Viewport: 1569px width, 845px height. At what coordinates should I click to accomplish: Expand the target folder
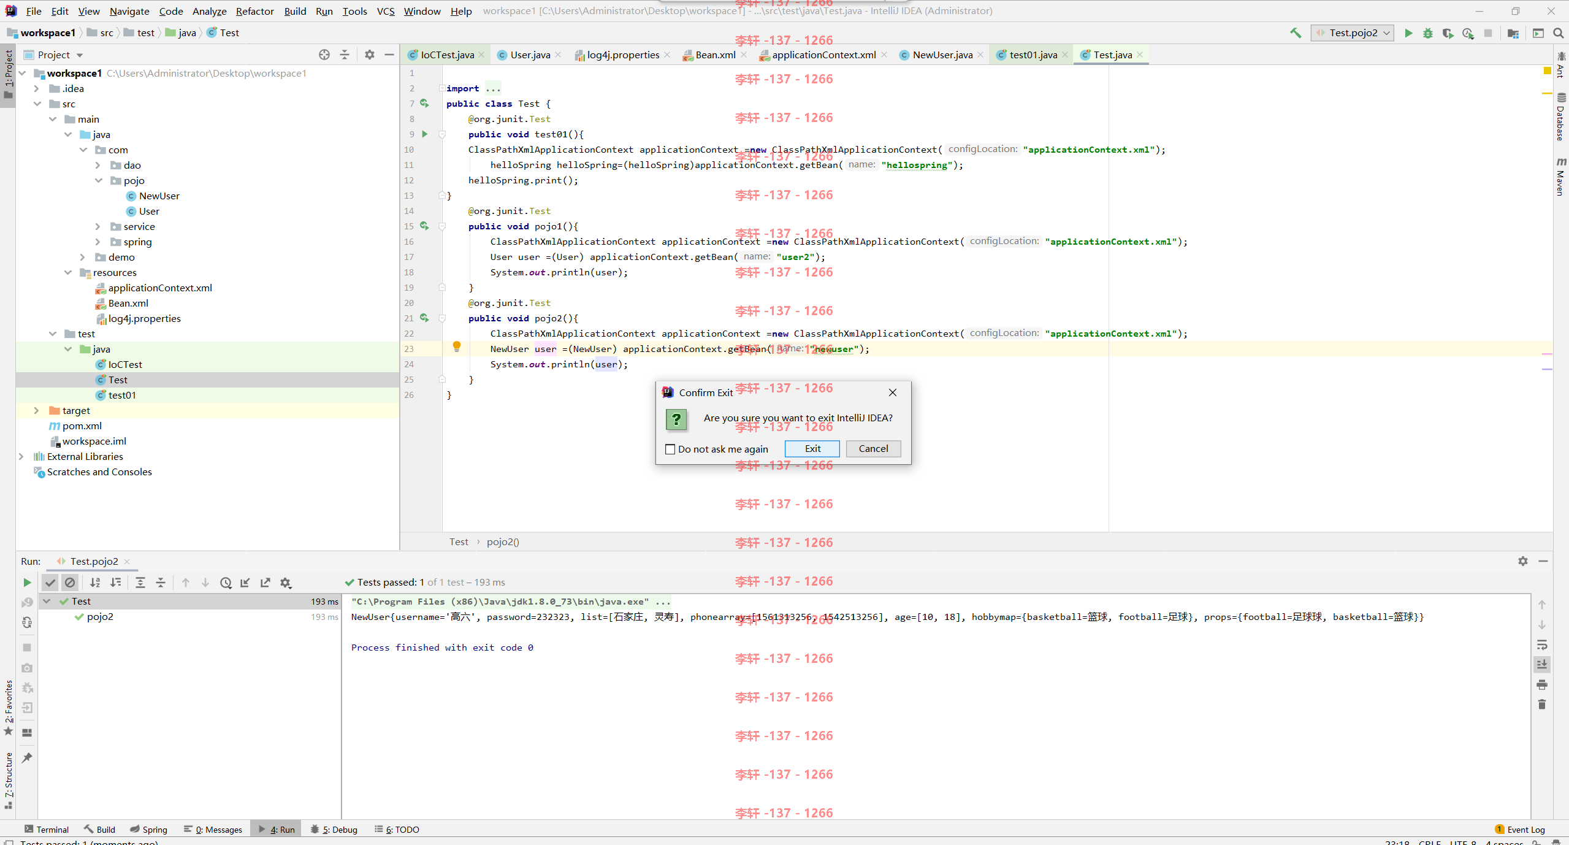pyautogui.click(x=37, y=411)
